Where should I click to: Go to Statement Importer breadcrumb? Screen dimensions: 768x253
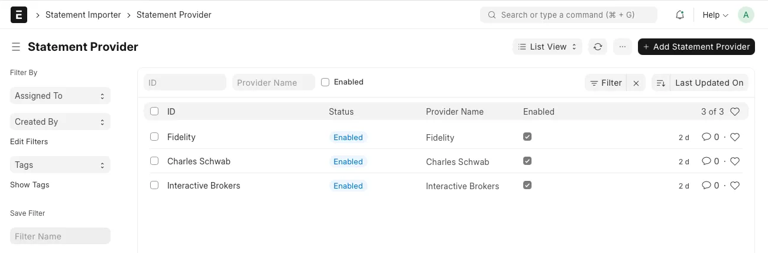[83, 15]
